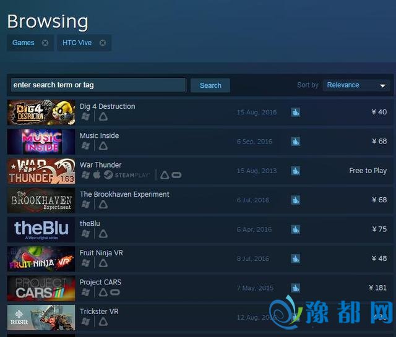The width and height of the screenshot is (396, 337).
Task: Remove the Games filter tag
Action: (x=45, y=43)
